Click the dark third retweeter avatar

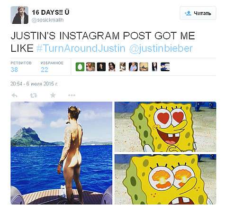pos(101,67)
